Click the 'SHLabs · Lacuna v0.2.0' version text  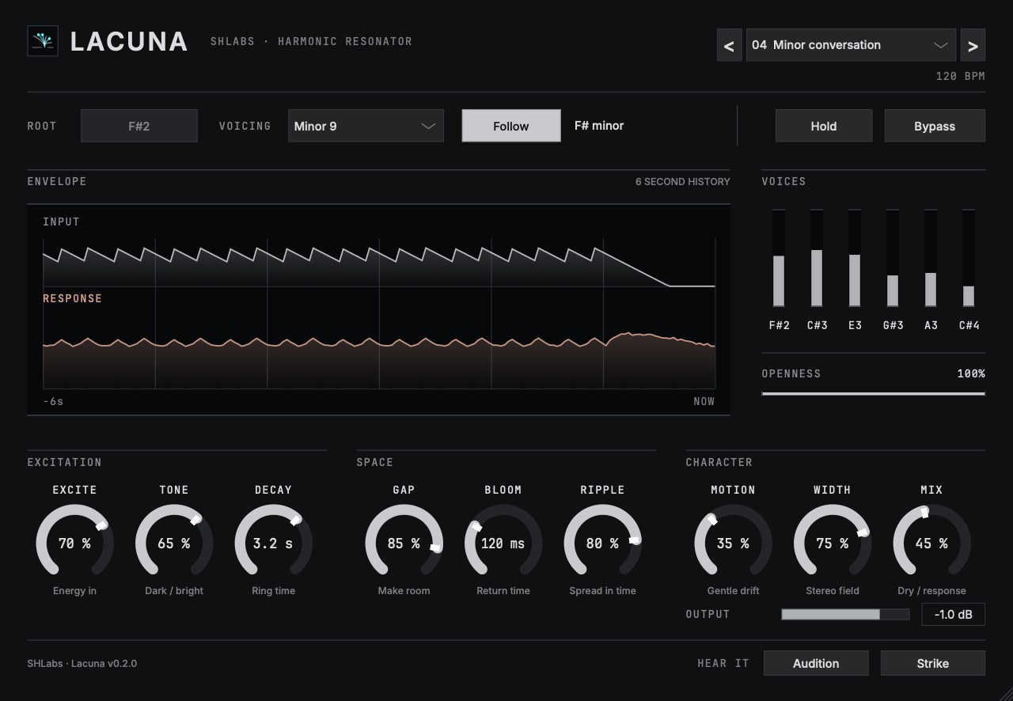click(82, 663)
